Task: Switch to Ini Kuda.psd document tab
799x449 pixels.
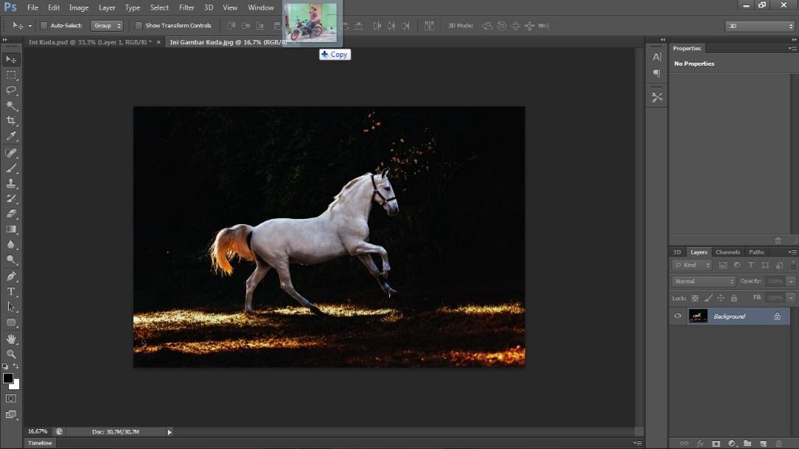Action: point(90,42)
